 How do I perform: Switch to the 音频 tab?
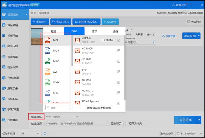95,31
